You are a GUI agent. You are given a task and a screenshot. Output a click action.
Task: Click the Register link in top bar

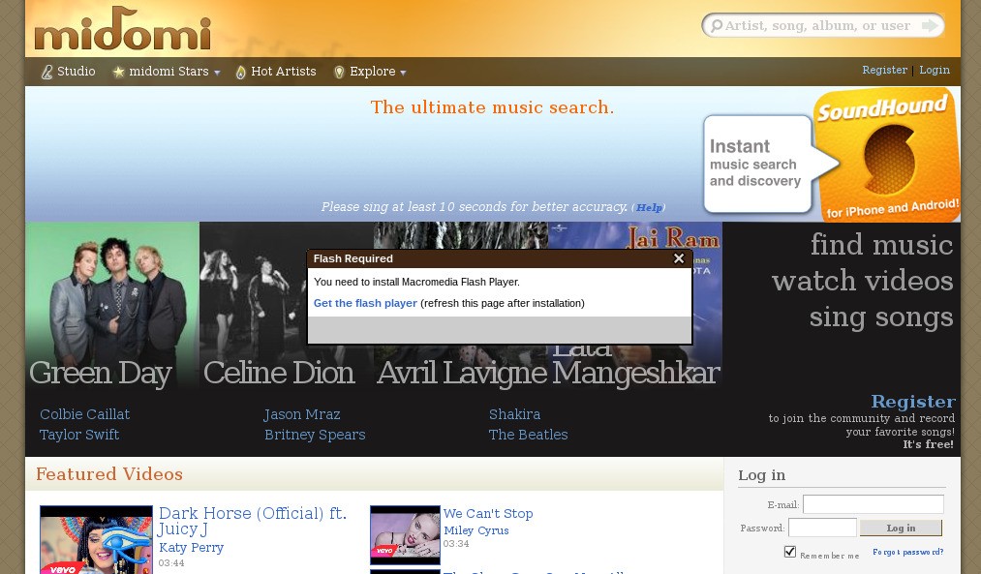pyautogui.click(x=884, y=71)
